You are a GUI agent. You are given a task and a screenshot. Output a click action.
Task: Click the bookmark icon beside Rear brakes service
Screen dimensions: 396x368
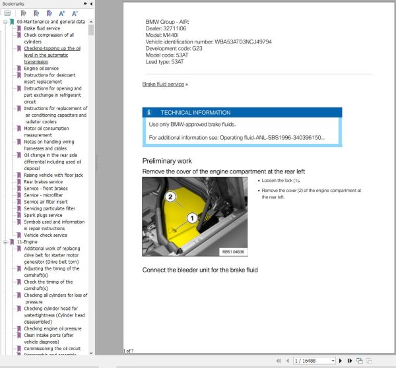click(19, 182)
